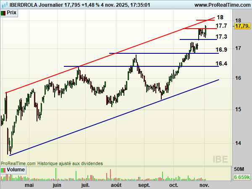The image size is (252, 189).
Task: Click the ProRealTime.com footer text
Action: point(18,163)
